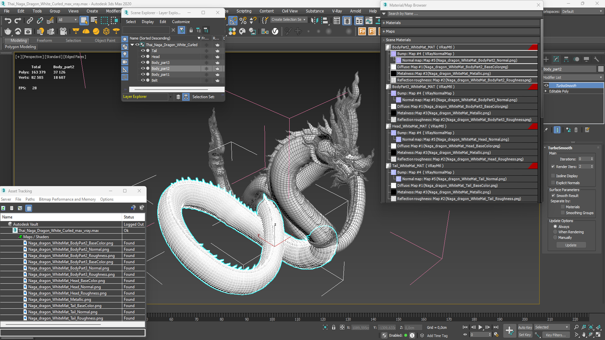Open the Workspaces Default dropdown

pos(582,12)
